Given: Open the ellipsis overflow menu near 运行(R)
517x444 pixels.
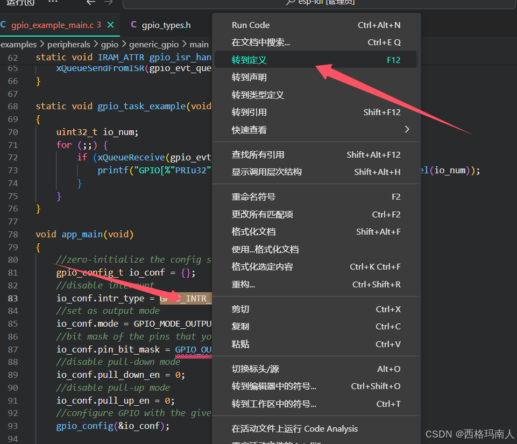Looking at the screenshot, I should (52, 3).
